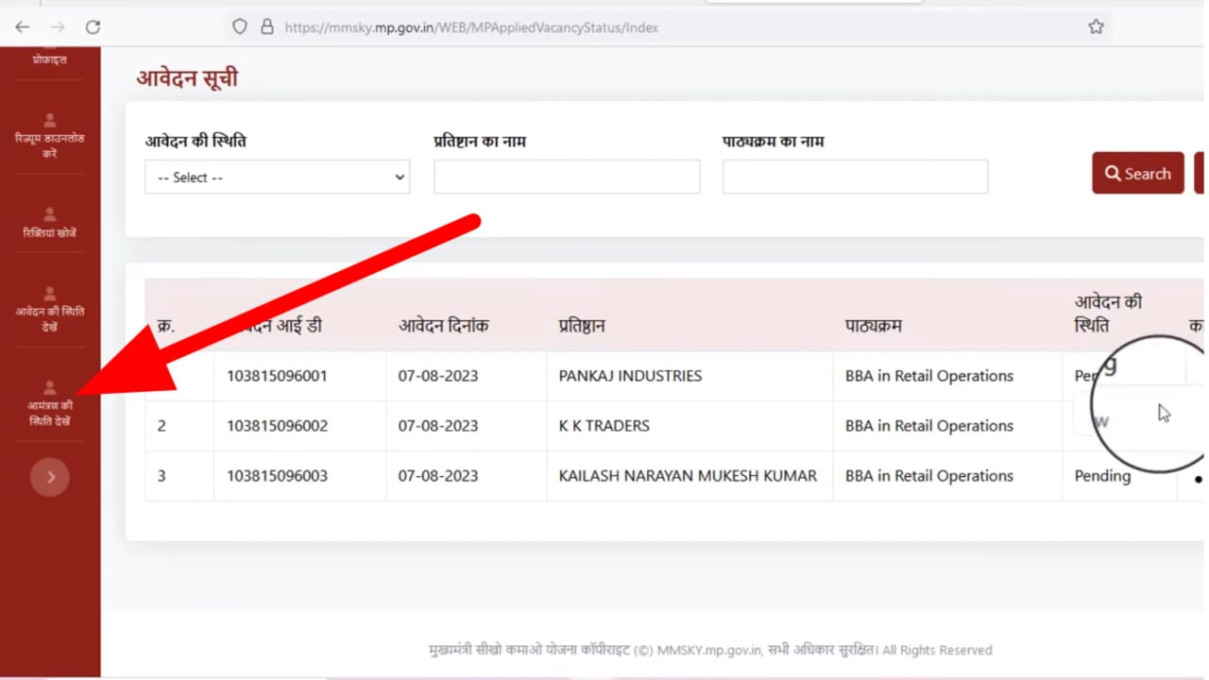Click the bookmark star in the address bar
Image resolution: width=1209 pixels, height=680 pixels.
[1096, 26]
